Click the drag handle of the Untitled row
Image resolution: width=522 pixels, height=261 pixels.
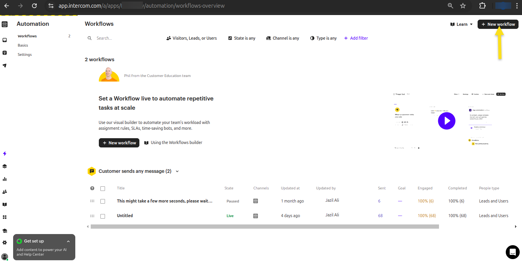(x=92, y=216)
